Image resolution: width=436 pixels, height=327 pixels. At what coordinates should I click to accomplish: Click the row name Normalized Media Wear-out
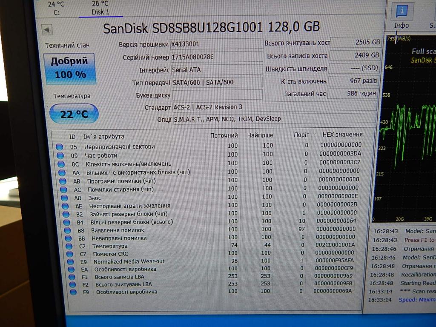coord(129,261)
